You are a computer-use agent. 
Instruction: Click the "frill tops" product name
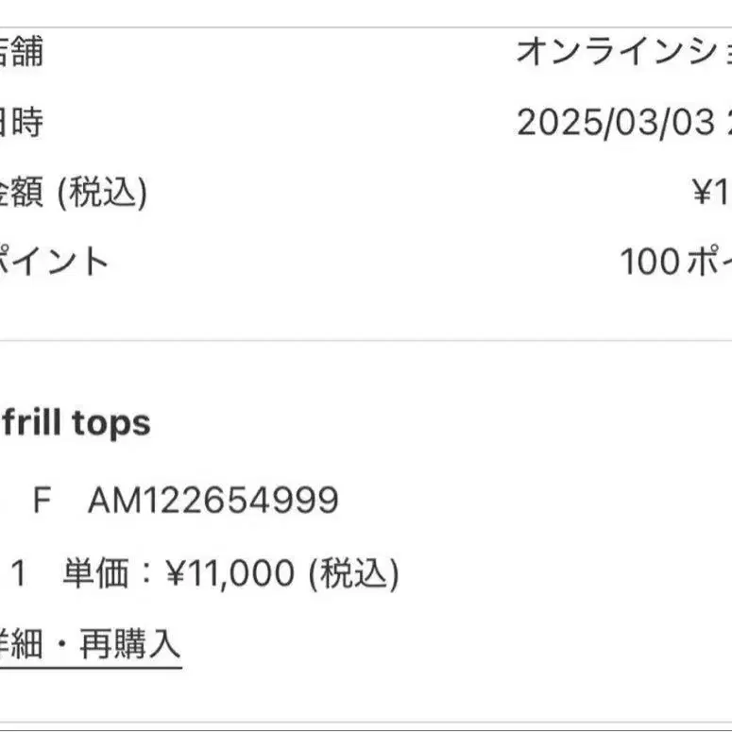pyautogui.click(x=74, y=423)
